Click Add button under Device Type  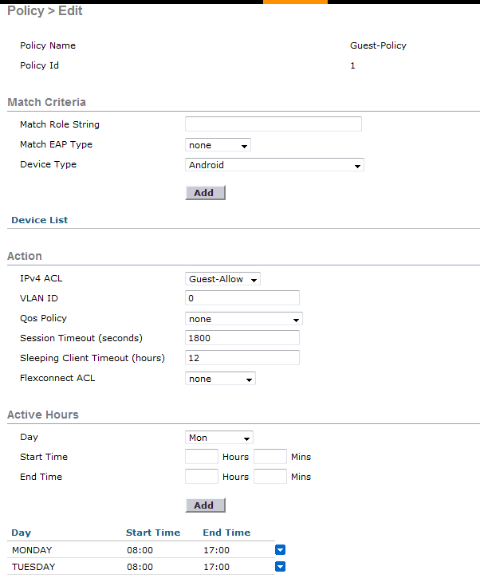pyautogui.click(x=206, y=193)
